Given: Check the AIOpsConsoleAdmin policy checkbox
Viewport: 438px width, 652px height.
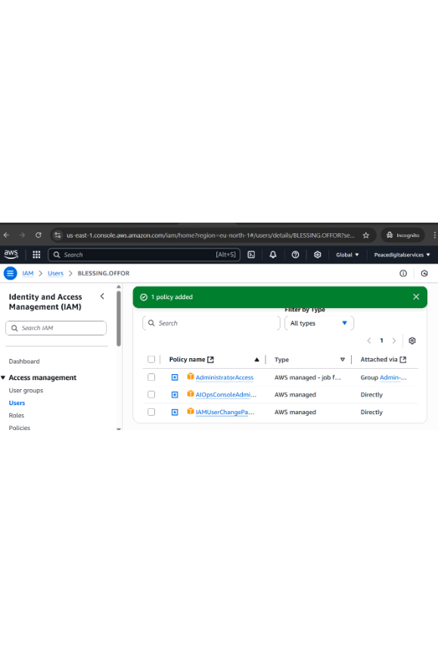Looking at the screenshot, I should (151, 395).
